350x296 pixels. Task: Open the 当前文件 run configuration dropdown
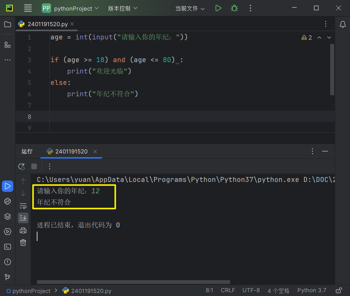click(x=190, y=8)
